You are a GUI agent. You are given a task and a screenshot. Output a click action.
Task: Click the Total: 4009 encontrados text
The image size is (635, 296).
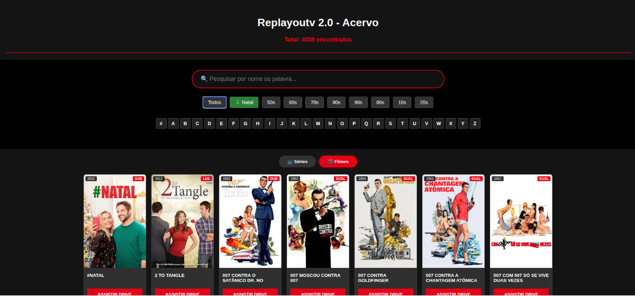[317, 40]
